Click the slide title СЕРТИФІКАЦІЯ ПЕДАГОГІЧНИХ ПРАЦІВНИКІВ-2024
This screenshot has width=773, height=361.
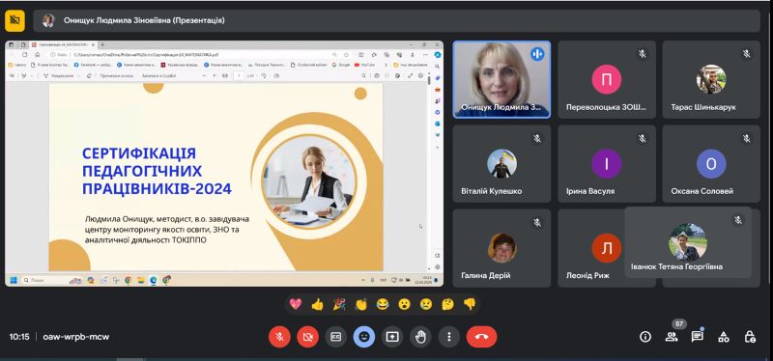157,171
